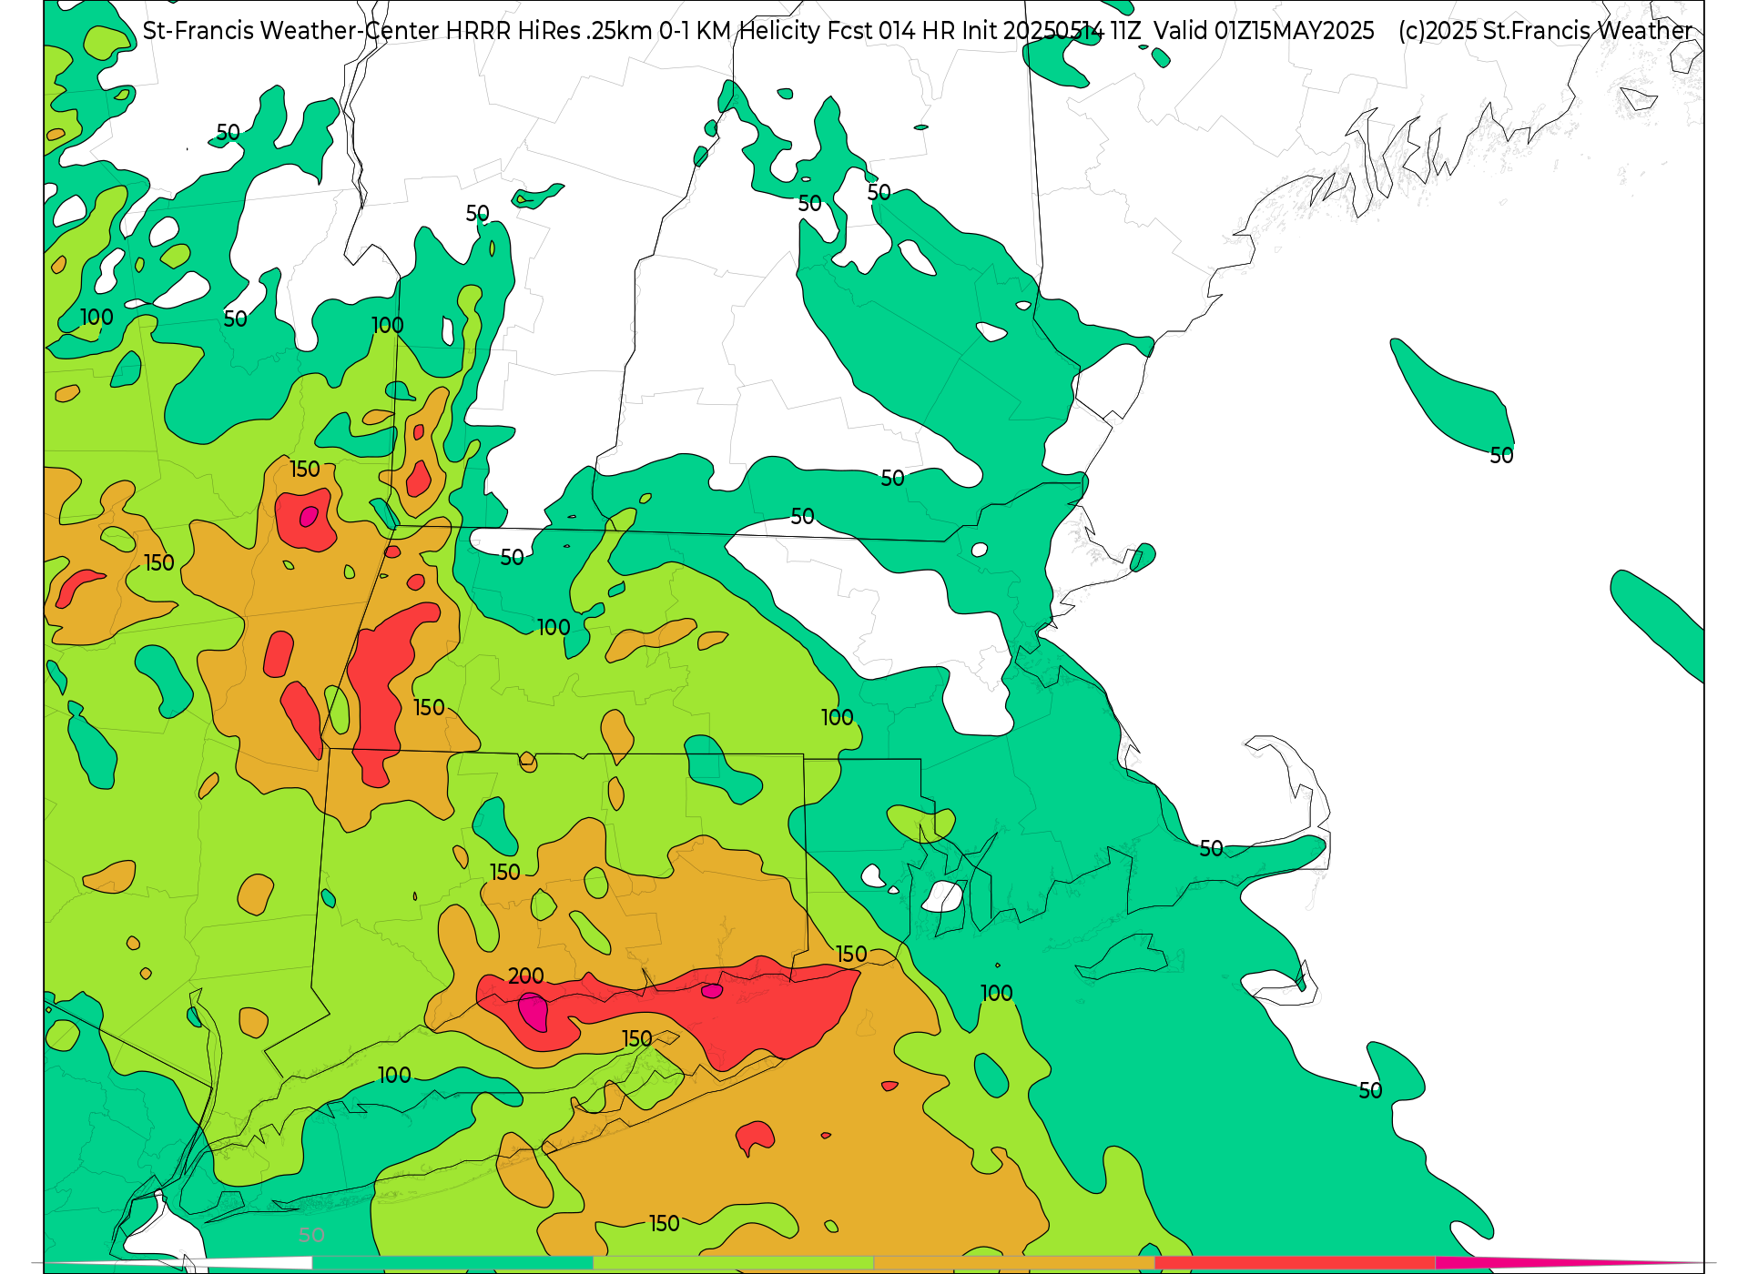Image resolution: width=1748 pixels, height=1274 pixels.
Task: Click "Fcst 014 HR" in the map title
Action: (x=891, y=31)
